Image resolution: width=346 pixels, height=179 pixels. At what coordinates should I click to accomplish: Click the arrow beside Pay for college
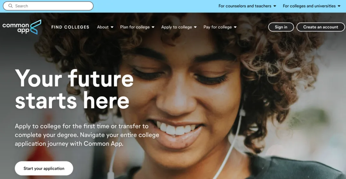point(235,27)
